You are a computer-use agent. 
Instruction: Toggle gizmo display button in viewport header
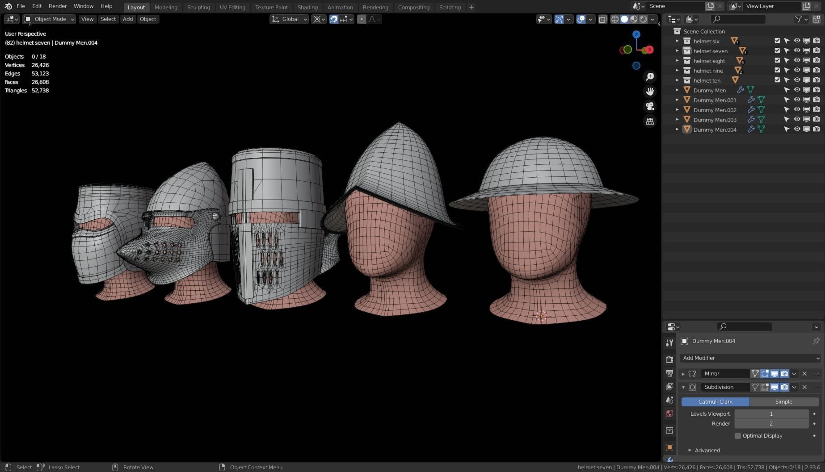pos(559,19)
